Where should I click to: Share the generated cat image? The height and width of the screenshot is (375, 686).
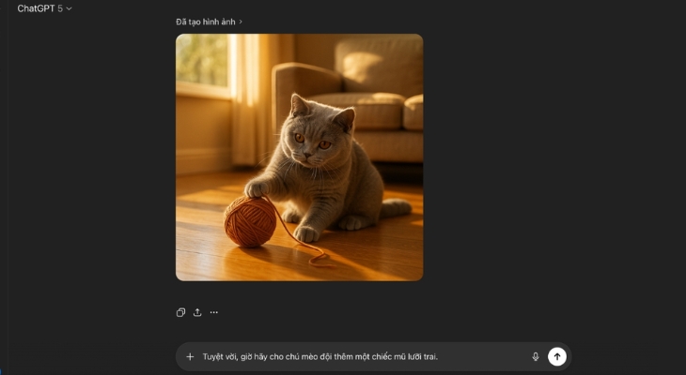click(197, 312)
